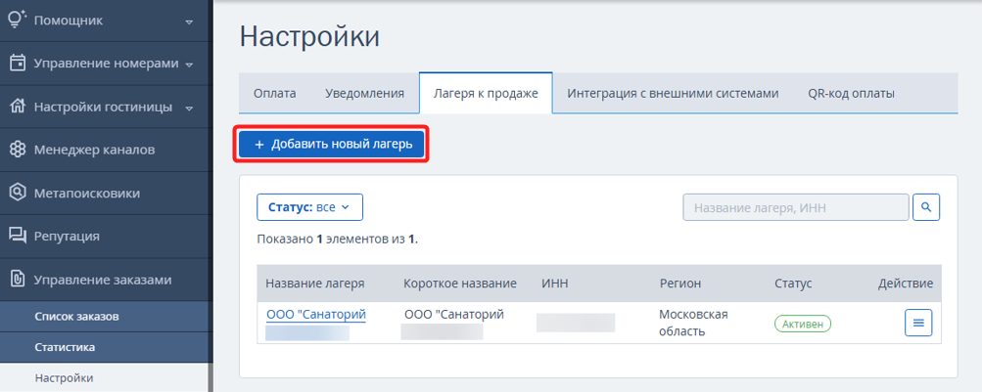
Task: Click the Метапоисковики search-hexagon icon
Action: point(18,193)
